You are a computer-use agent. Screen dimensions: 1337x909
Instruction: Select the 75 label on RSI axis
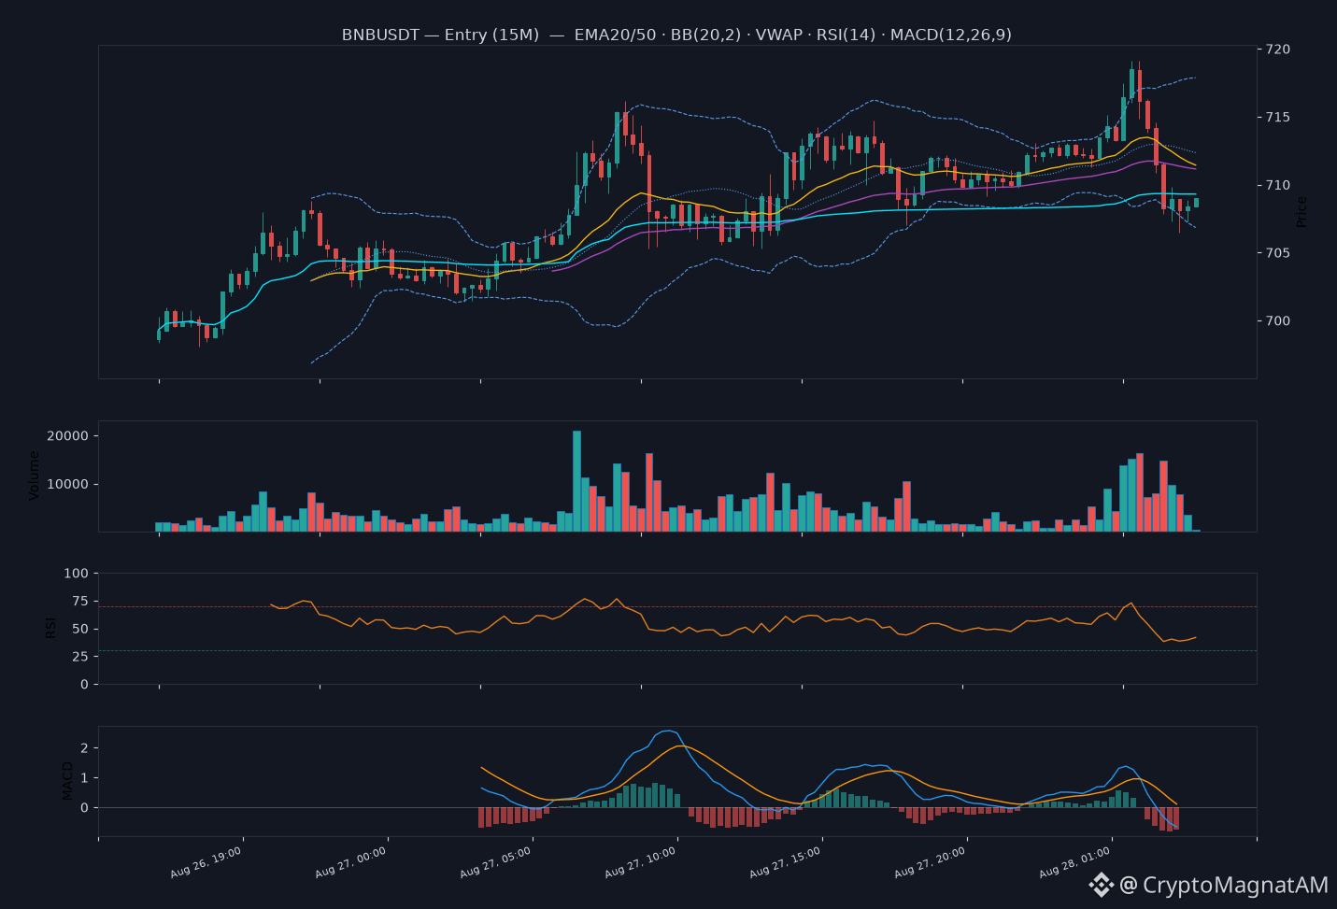pyautogui.click(x=80, y=602)
